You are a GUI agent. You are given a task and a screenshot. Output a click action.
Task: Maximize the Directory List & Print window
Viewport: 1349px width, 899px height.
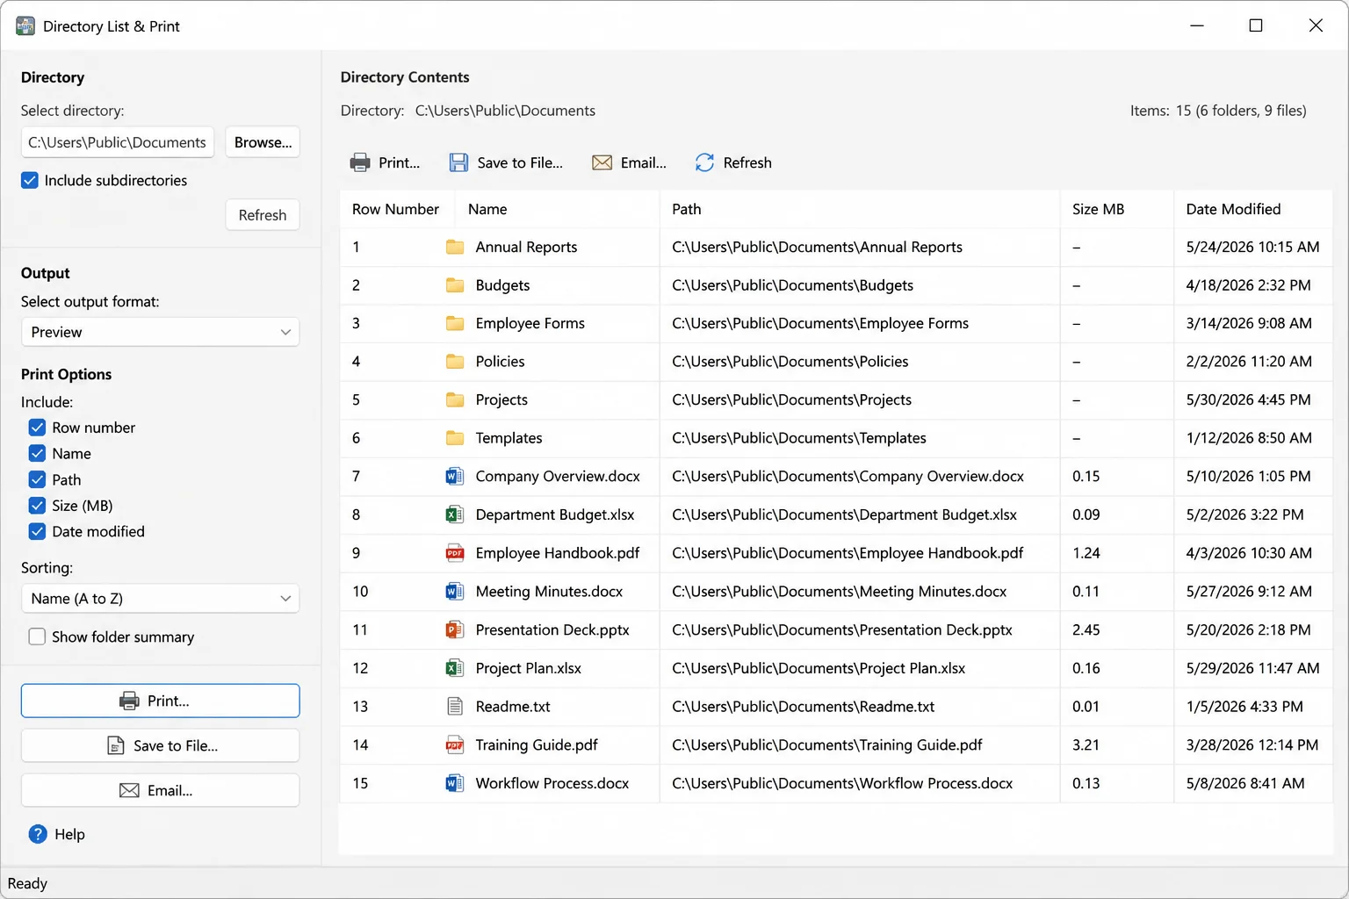1256,25
